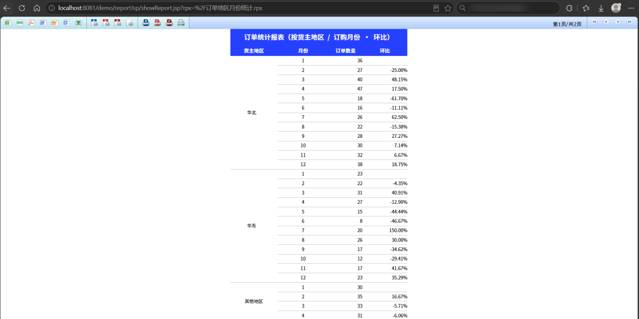This screenshot has height=319, width=639.
Task: Click the dark red P PDF print icon
Action: coord(169,23)
